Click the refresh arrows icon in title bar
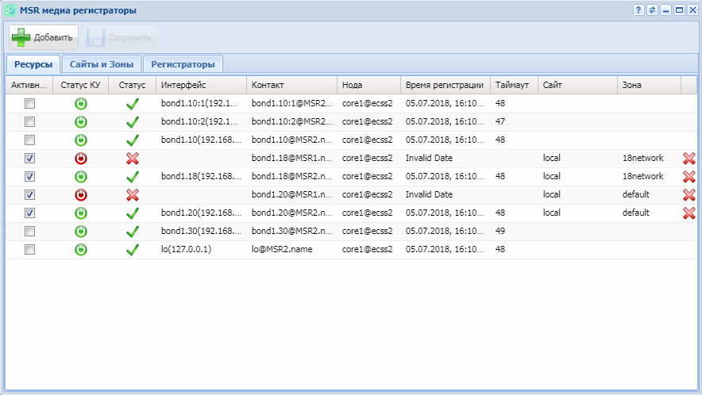Image resolution: width=702 pixels, height=395 pixels. 652,10
